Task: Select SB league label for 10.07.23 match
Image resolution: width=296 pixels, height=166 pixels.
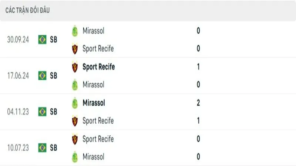Action: click(x=54, y=148)
